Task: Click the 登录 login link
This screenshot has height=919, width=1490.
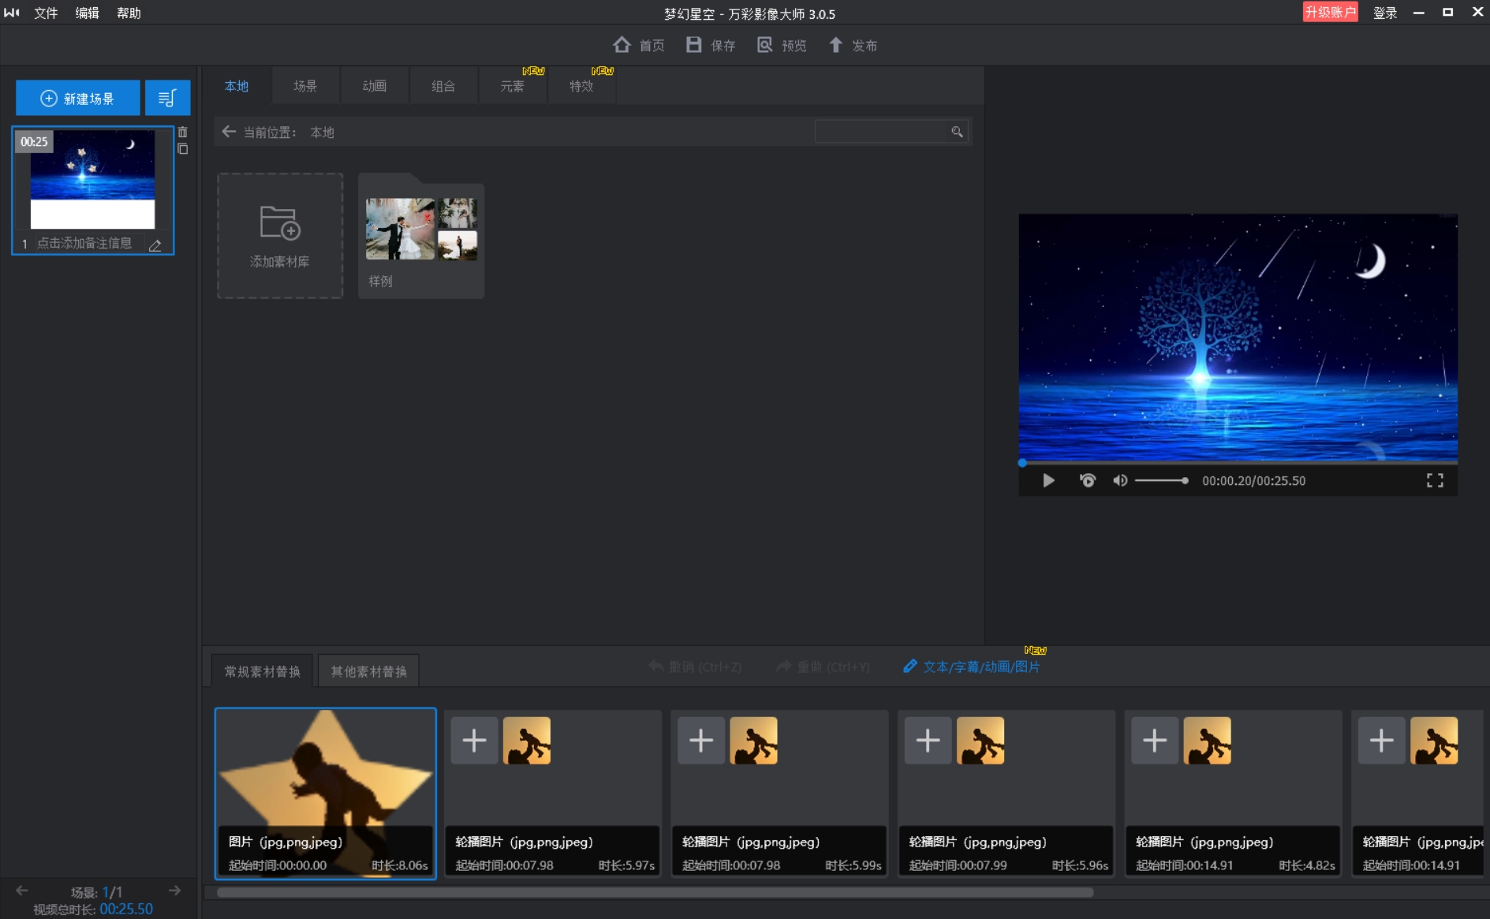Action: tap(1385, 13)
